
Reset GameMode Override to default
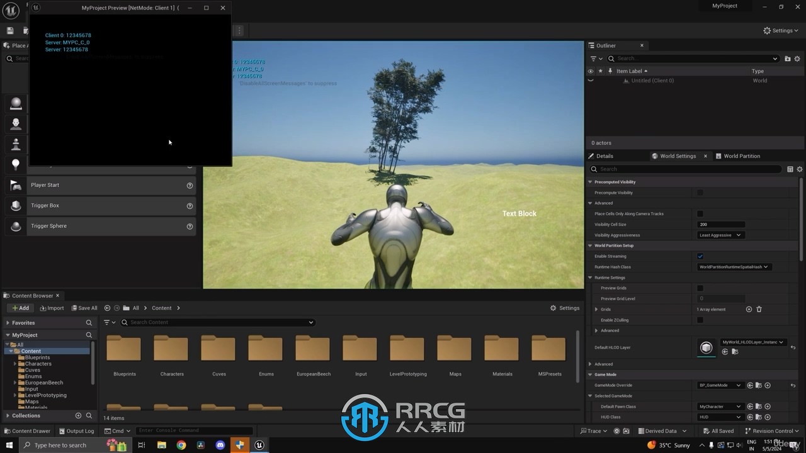[x=793, y=385]
